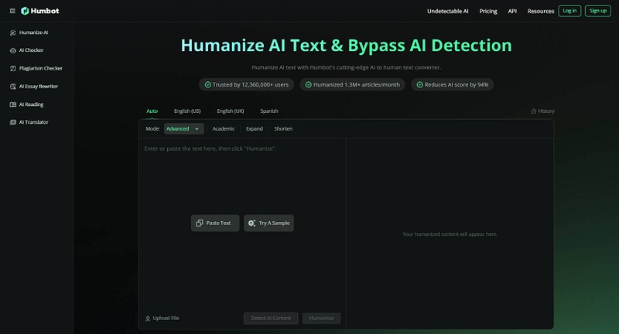Click the 'Humanized 1.3M+ articles/month' badge
The image size is (619, 334).
[x=352, y=85]
